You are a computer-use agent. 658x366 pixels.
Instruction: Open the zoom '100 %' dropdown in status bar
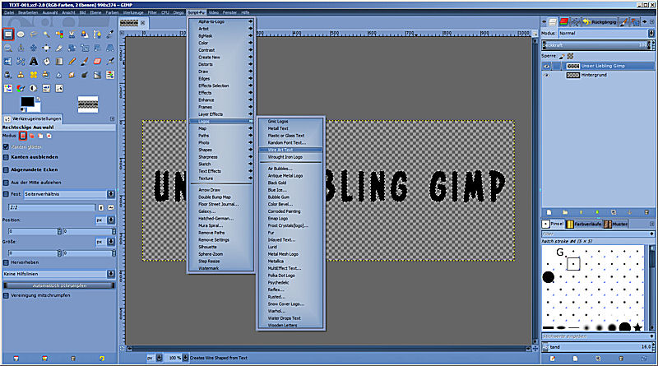pos(178,358)
